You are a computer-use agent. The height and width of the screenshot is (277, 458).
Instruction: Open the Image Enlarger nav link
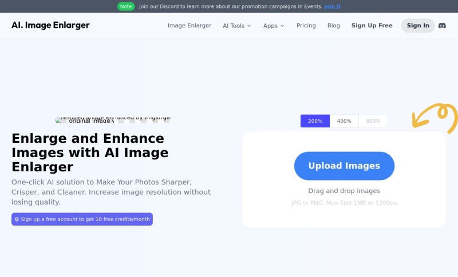[189, 26]
